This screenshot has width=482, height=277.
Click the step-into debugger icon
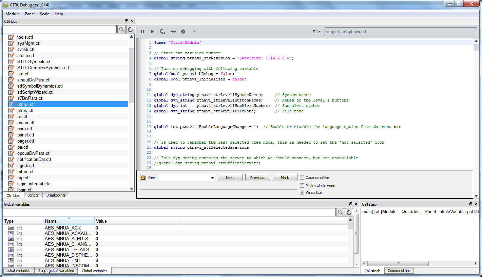tap(163, 32)
